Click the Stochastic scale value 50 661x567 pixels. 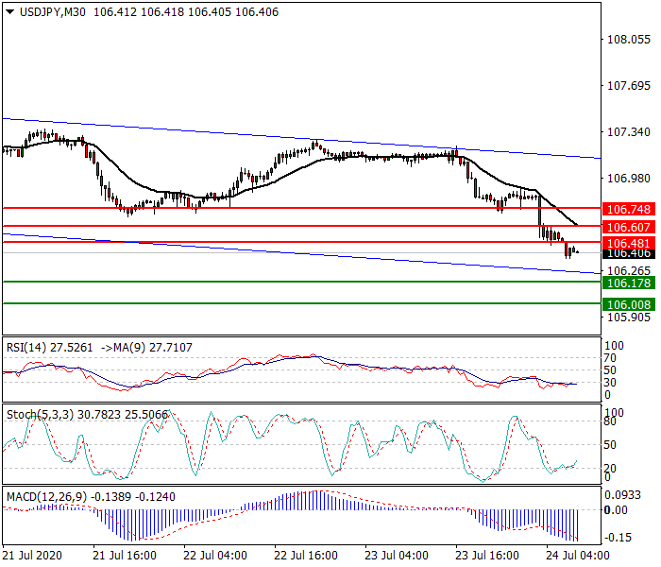tap(610, 445)
